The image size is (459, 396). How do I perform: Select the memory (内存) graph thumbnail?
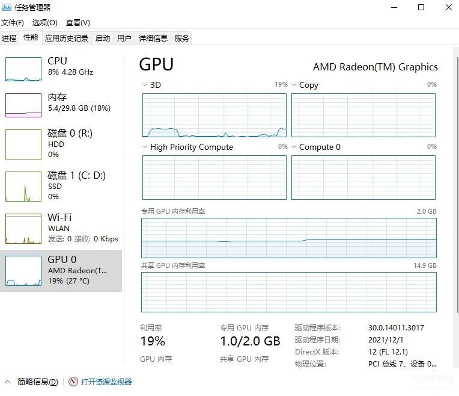[23, 105]
